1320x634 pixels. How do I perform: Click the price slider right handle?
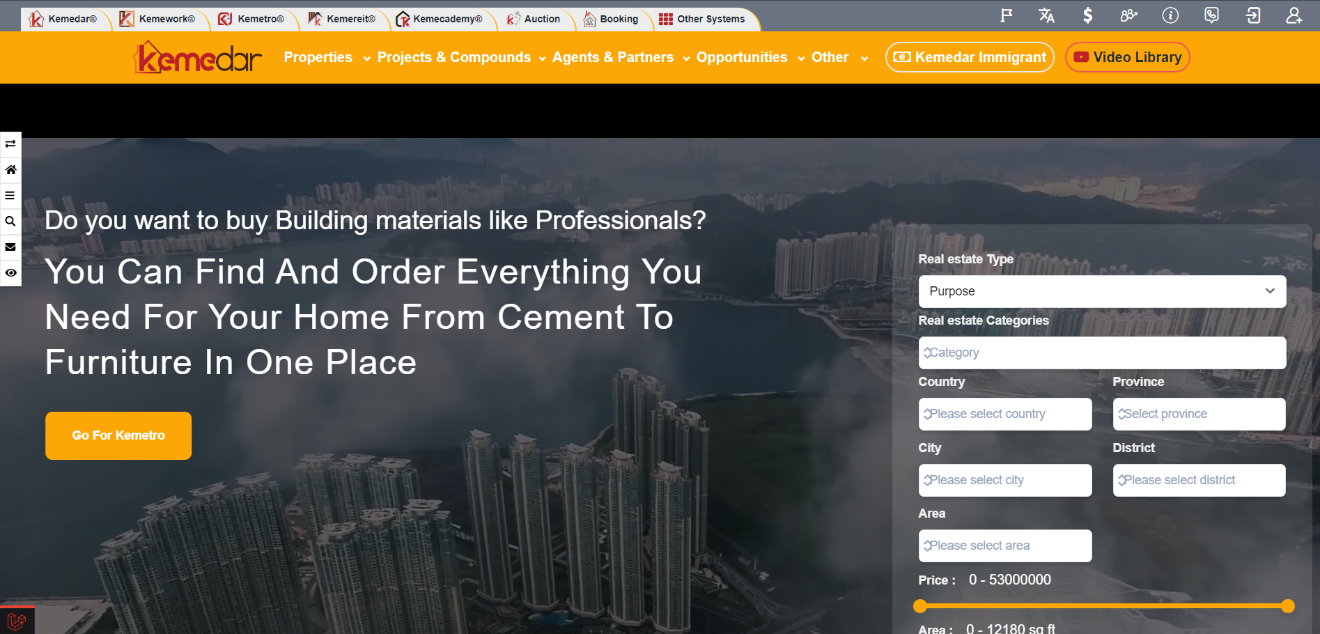[1288, 606]
